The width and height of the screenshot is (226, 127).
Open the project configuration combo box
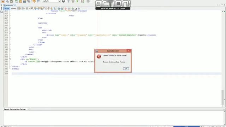click(x=51, y=1)
